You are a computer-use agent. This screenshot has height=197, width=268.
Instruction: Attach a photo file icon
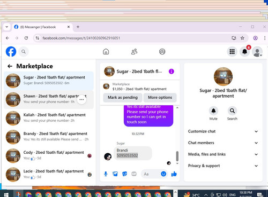115,174
